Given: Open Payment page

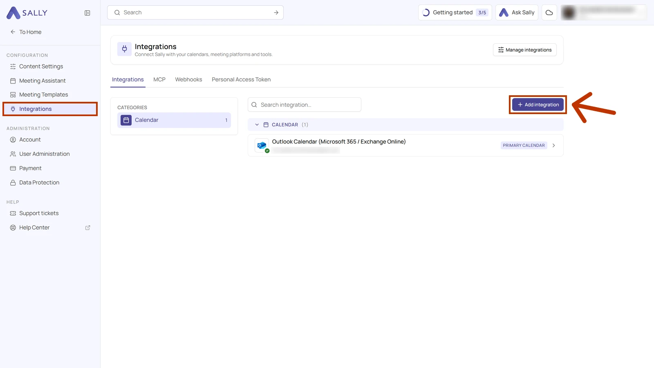Looking at the screenshot, I should (x=50, y=168).
